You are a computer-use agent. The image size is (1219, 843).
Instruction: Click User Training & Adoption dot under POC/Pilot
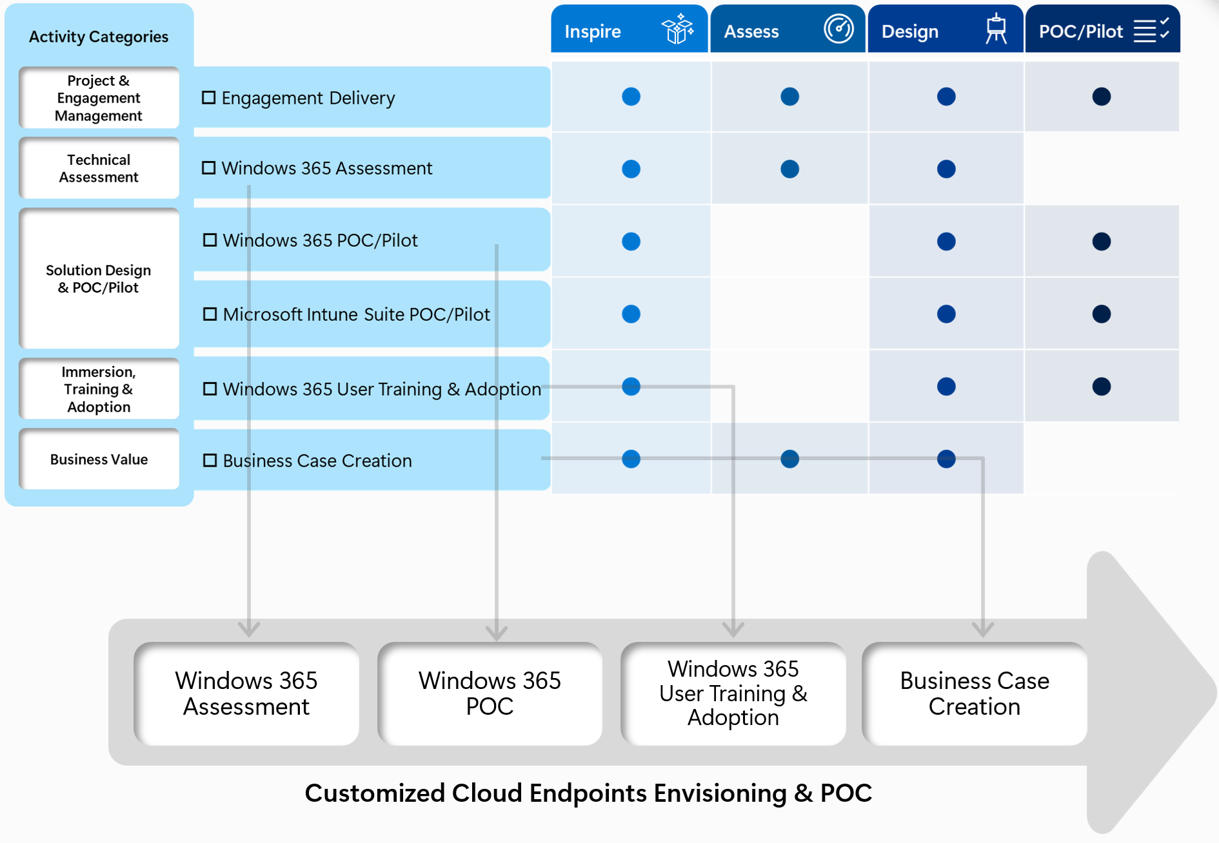tap(1102, 387)
